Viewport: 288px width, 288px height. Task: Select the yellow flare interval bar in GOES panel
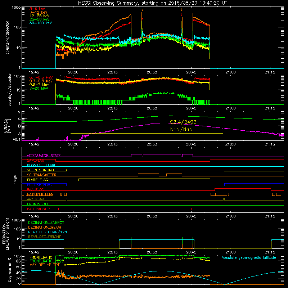tap(147, 133)
